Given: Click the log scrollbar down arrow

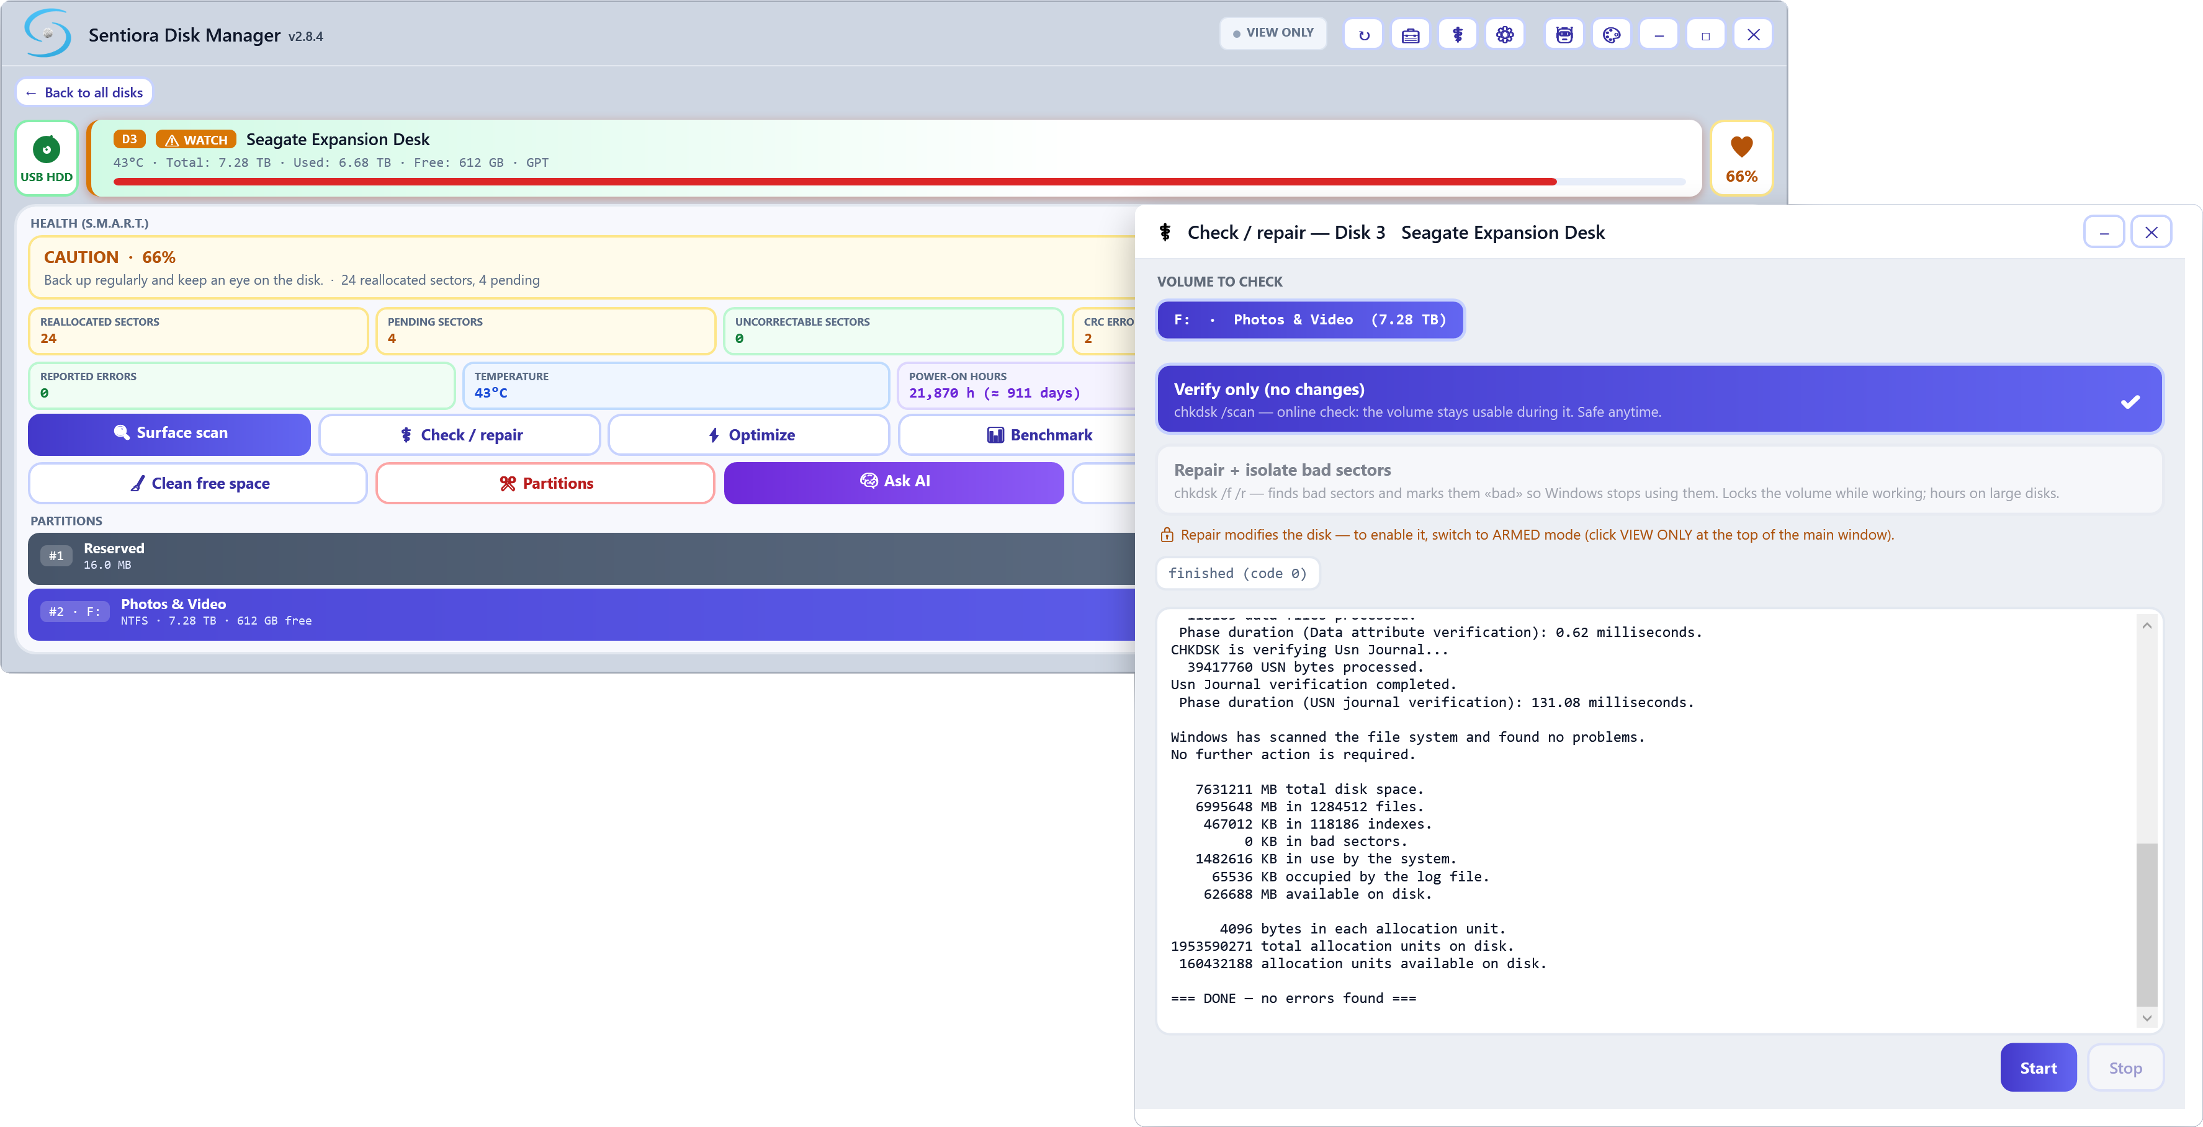Looking at the screenshot, I should 2147,1018.
